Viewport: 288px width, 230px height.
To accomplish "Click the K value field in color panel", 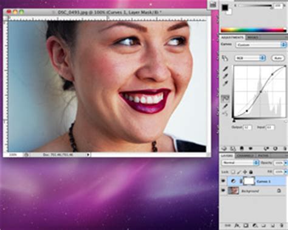I will [278, 6].
